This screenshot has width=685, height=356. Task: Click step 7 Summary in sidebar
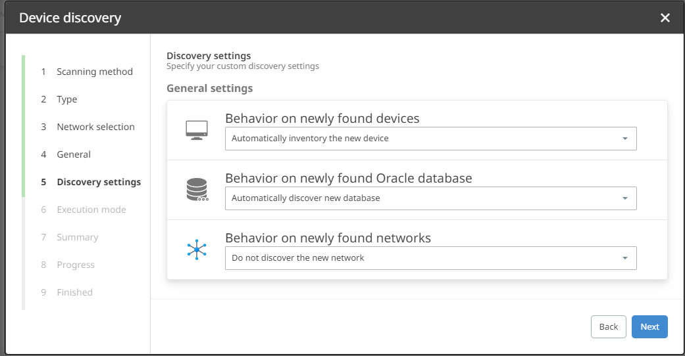(77, 237)
